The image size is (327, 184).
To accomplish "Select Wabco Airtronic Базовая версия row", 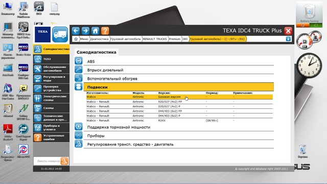I will coord(179,97).
